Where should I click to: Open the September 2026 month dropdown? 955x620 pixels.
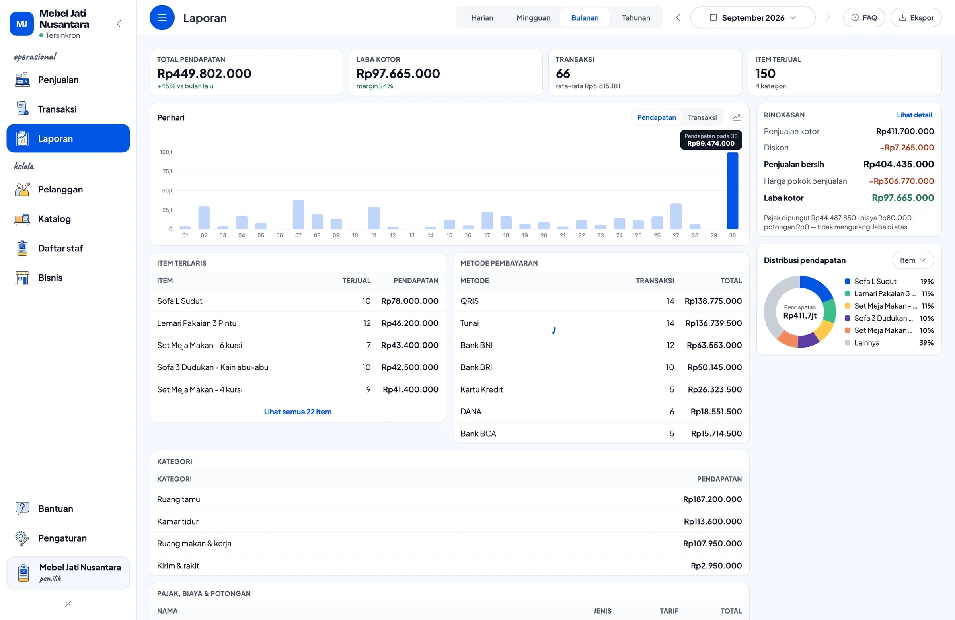[x=753, y=17]
